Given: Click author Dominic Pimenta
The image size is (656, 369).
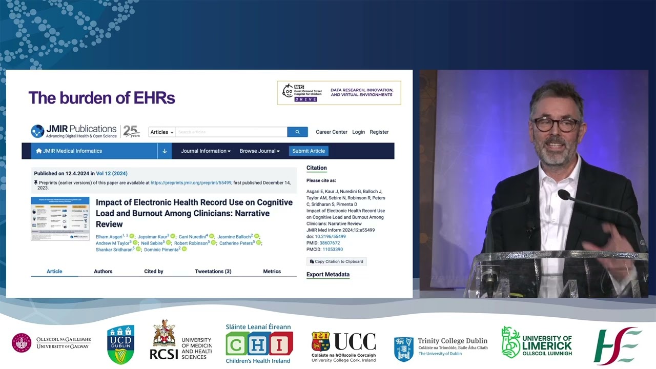Looking at the screenshot, I should coord(161,250).
